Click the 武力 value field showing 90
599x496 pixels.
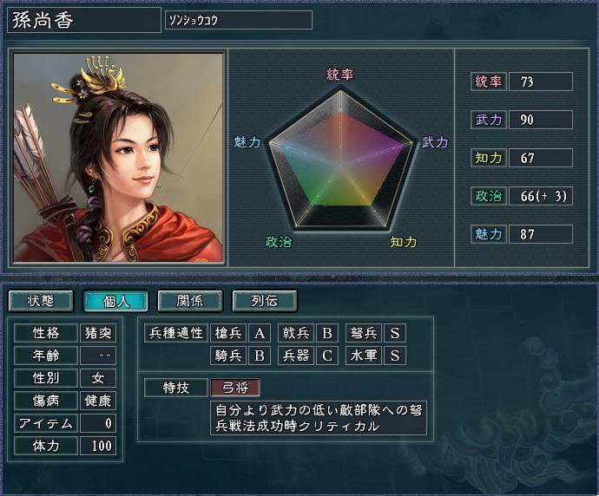point(541,120)
